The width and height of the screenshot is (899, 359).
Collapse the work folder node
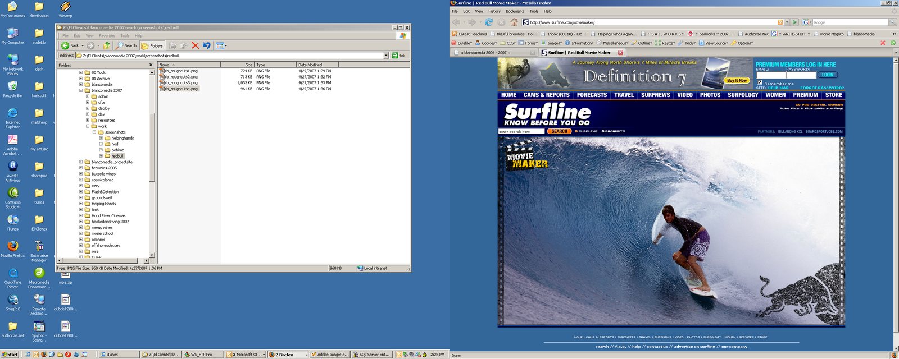click(x=88, y=126)
